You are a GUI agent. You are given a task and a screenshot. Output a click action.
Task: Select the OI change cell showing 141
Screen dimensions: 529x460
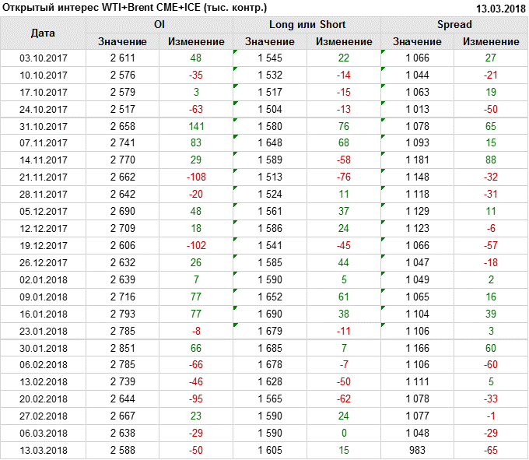(x=195, y=127)
